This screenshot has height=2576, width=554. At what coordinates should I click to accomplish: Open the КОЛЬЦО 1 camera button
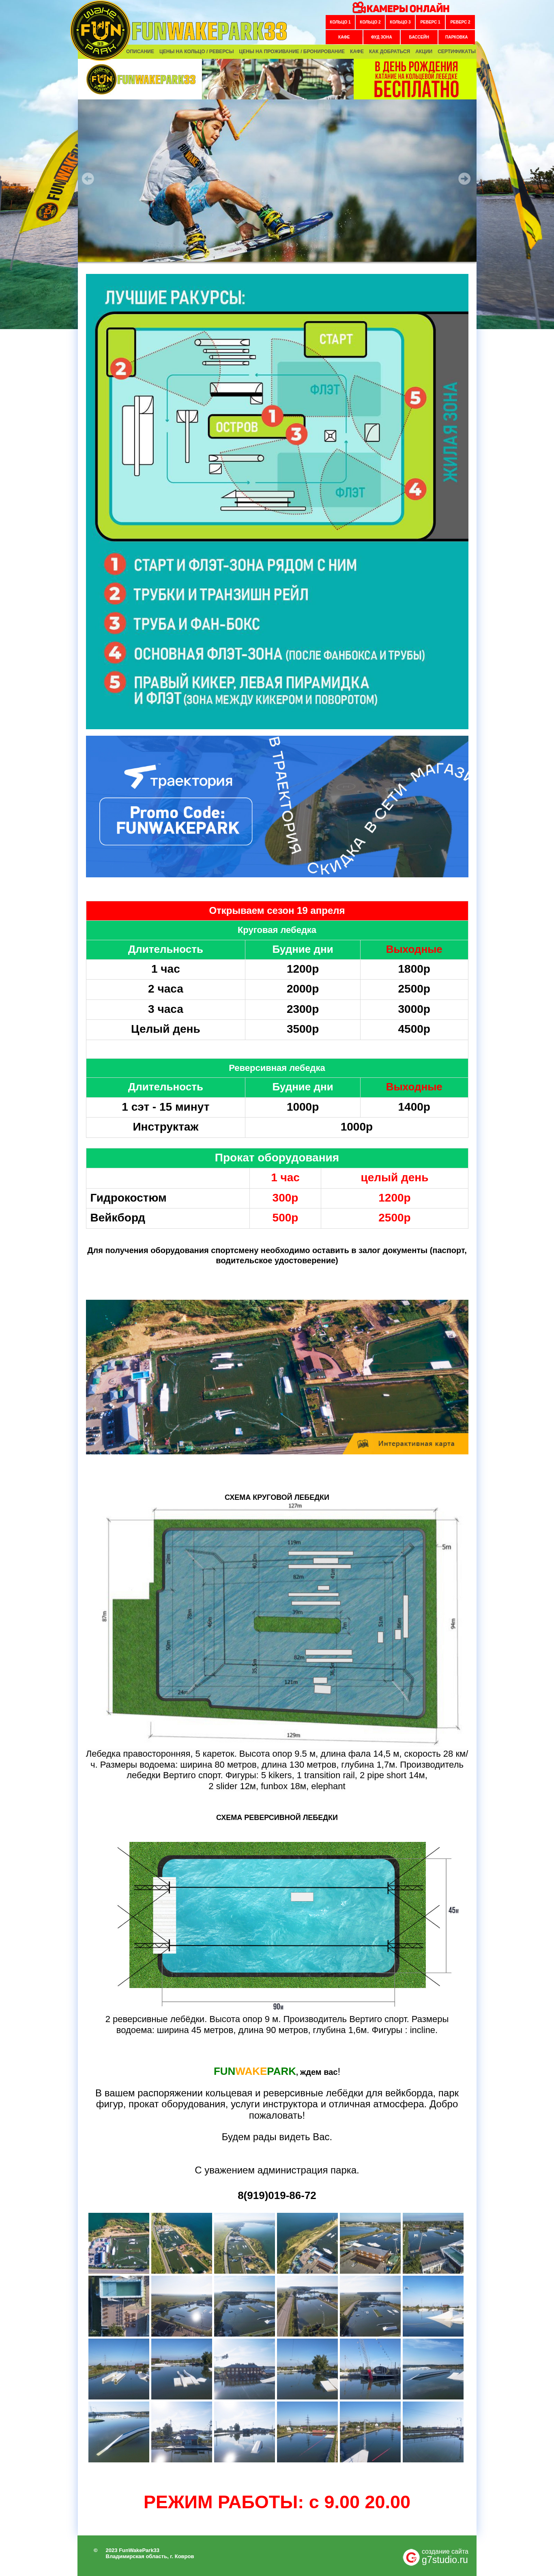[340, 22]
